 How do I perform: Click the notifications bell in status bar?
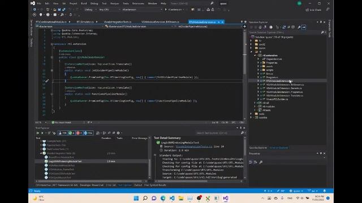coord(324,191)
